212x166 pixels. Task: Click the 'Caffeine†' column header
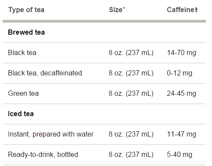pos(182,10)
